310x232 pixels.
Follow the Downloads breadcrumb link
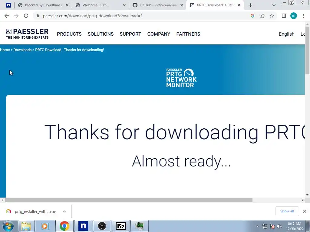click(22, 50)
